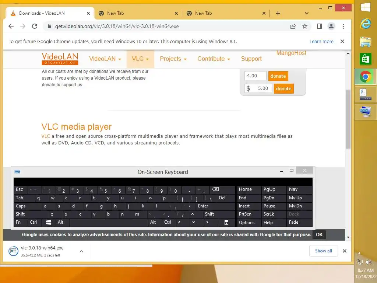This screenshot has width=377, height=283.
Task: Click Windows logo key on On-Screen Keyboard
Action: [x=48, y=222]
